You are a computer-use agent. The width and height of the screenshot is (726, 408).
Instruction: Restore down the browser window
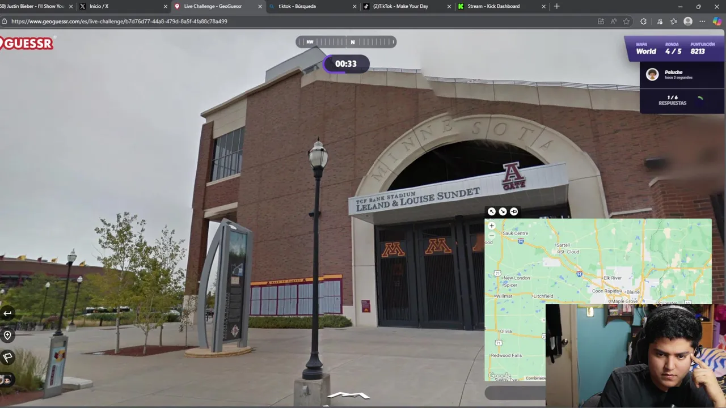click(698, 6)
